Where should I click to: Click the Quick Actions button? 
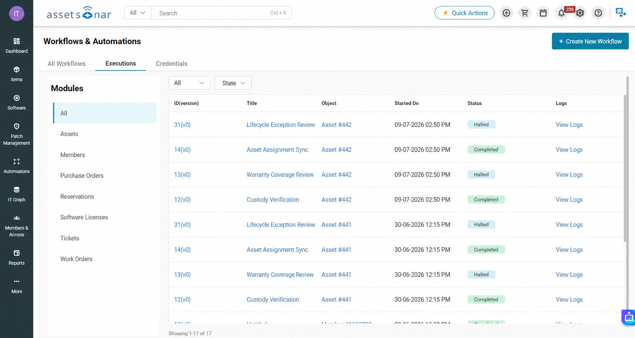[464, 13]
